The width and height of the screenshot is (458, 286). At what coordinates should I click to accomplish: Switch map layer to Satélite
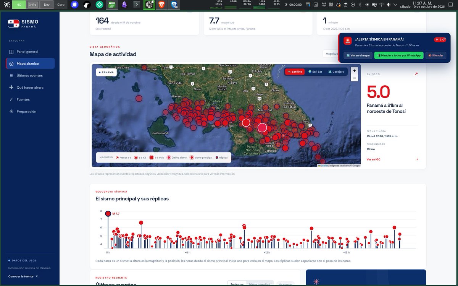point(295,71)
